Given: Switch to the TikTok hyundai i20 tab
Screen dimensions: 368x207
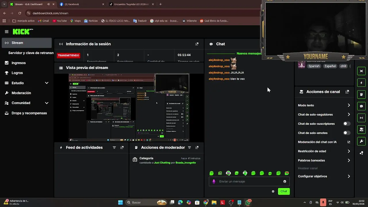Looking at the screenshot, I should (132, 4).
